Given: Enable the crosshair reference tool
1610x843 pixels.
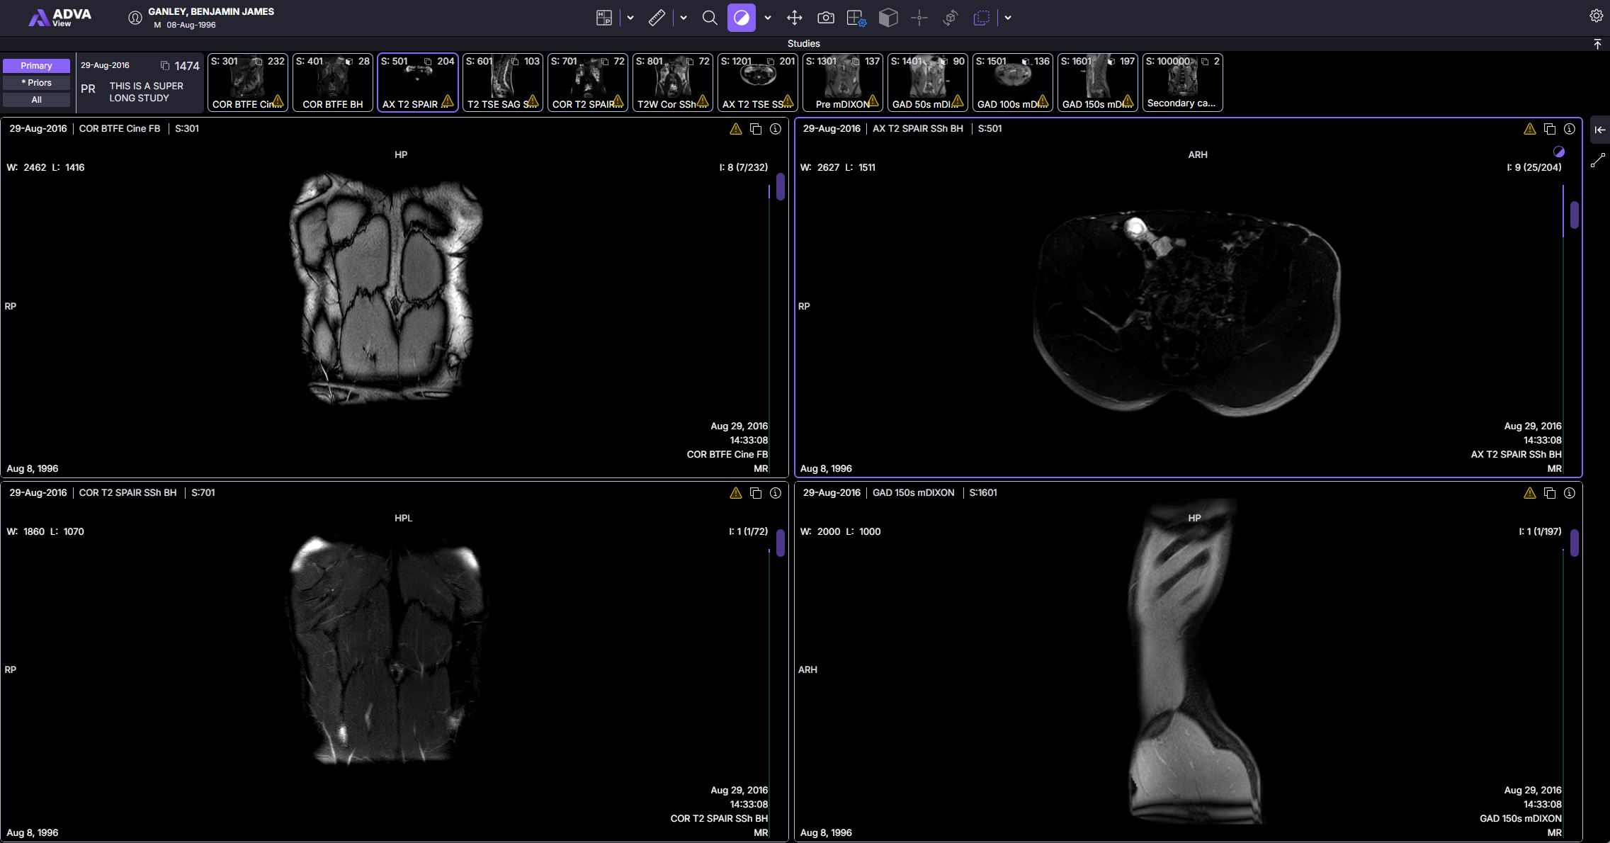Looking at the screenshot, I should 919,18.
